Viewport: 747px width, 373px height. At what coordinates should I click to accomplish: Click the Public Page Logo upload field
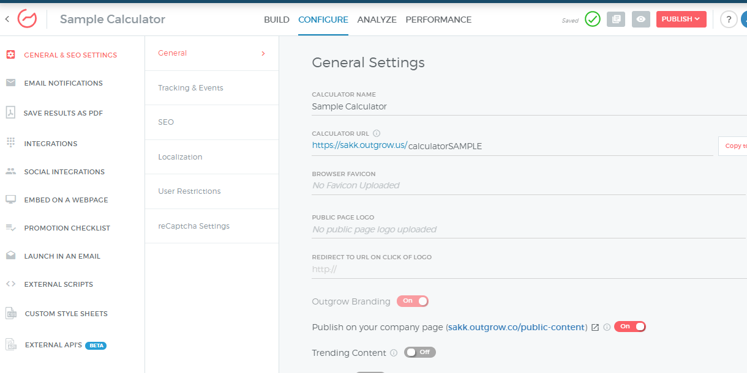tap(529, 229)
